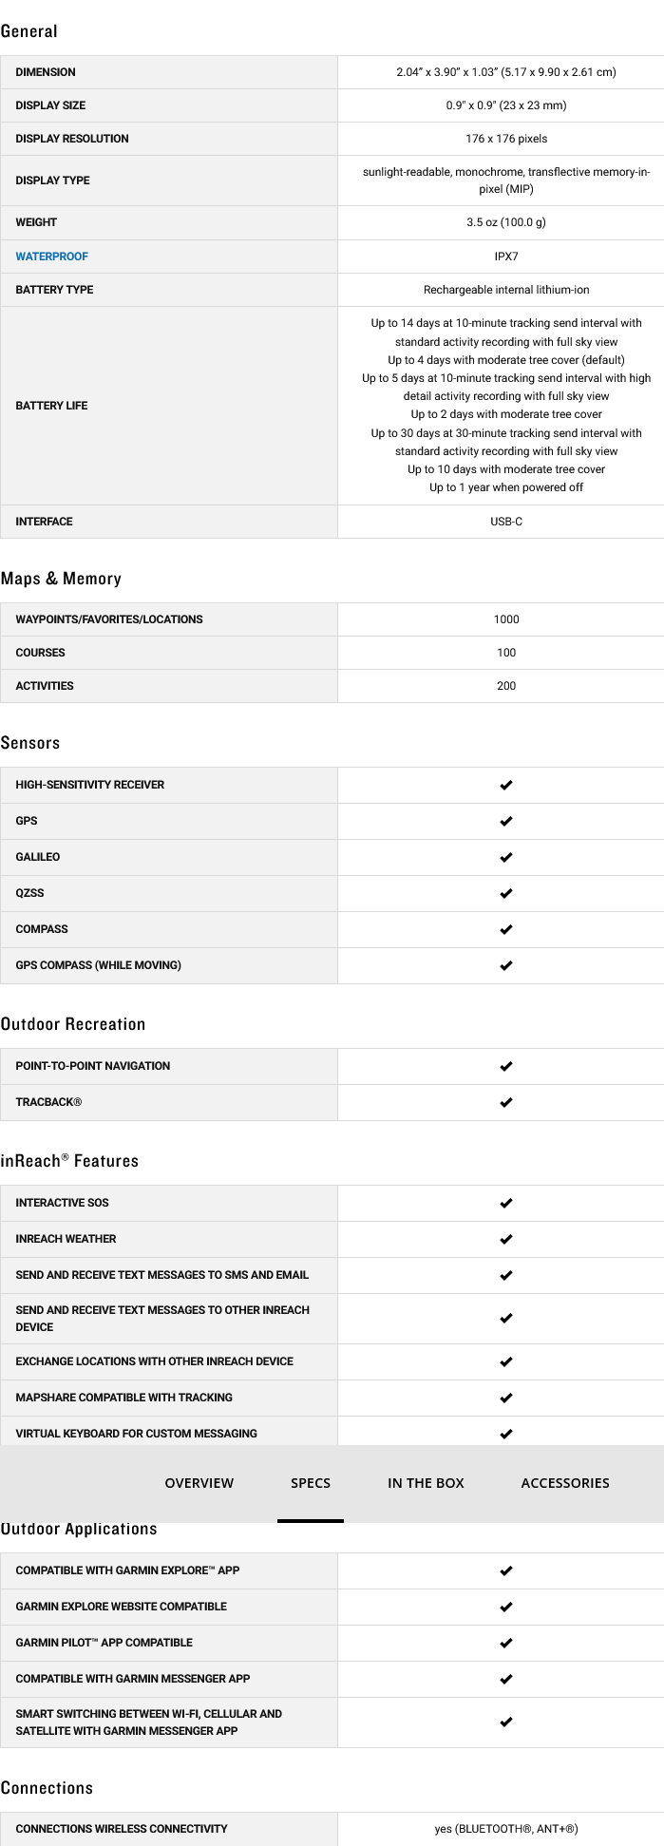664x1846 pixels.
Task: Click the USB-C interface value
Action: coord(506,522)
